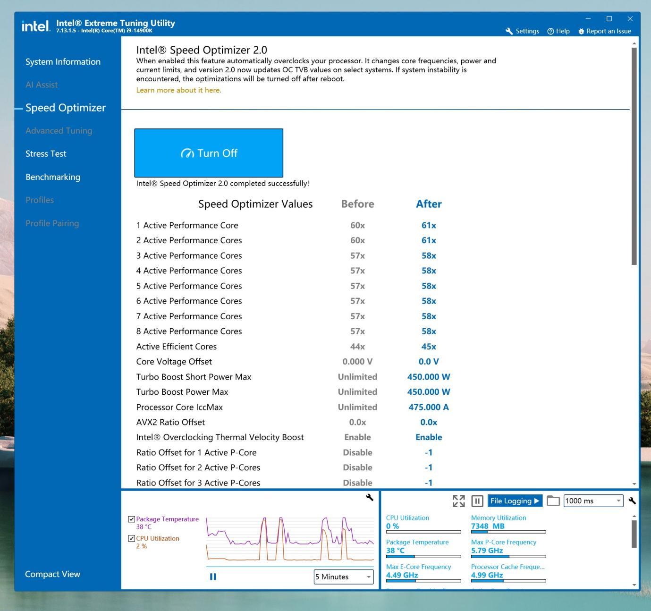This screenshot has height=611, width=651.
Task: Click the Package Temperature meter bar
Action: (x=423, y=556)
